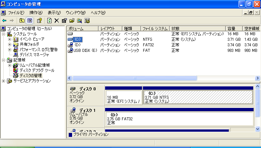The image size is (261, 148).
Task: Sort by ファイル システム column header
Action: point(155,29)
